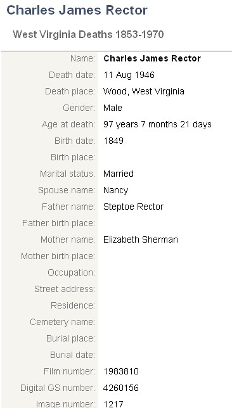Click the death place Wood, West Virginia
Image resolution: width=232 pixels, height=408 pixels.
point(144,91)
